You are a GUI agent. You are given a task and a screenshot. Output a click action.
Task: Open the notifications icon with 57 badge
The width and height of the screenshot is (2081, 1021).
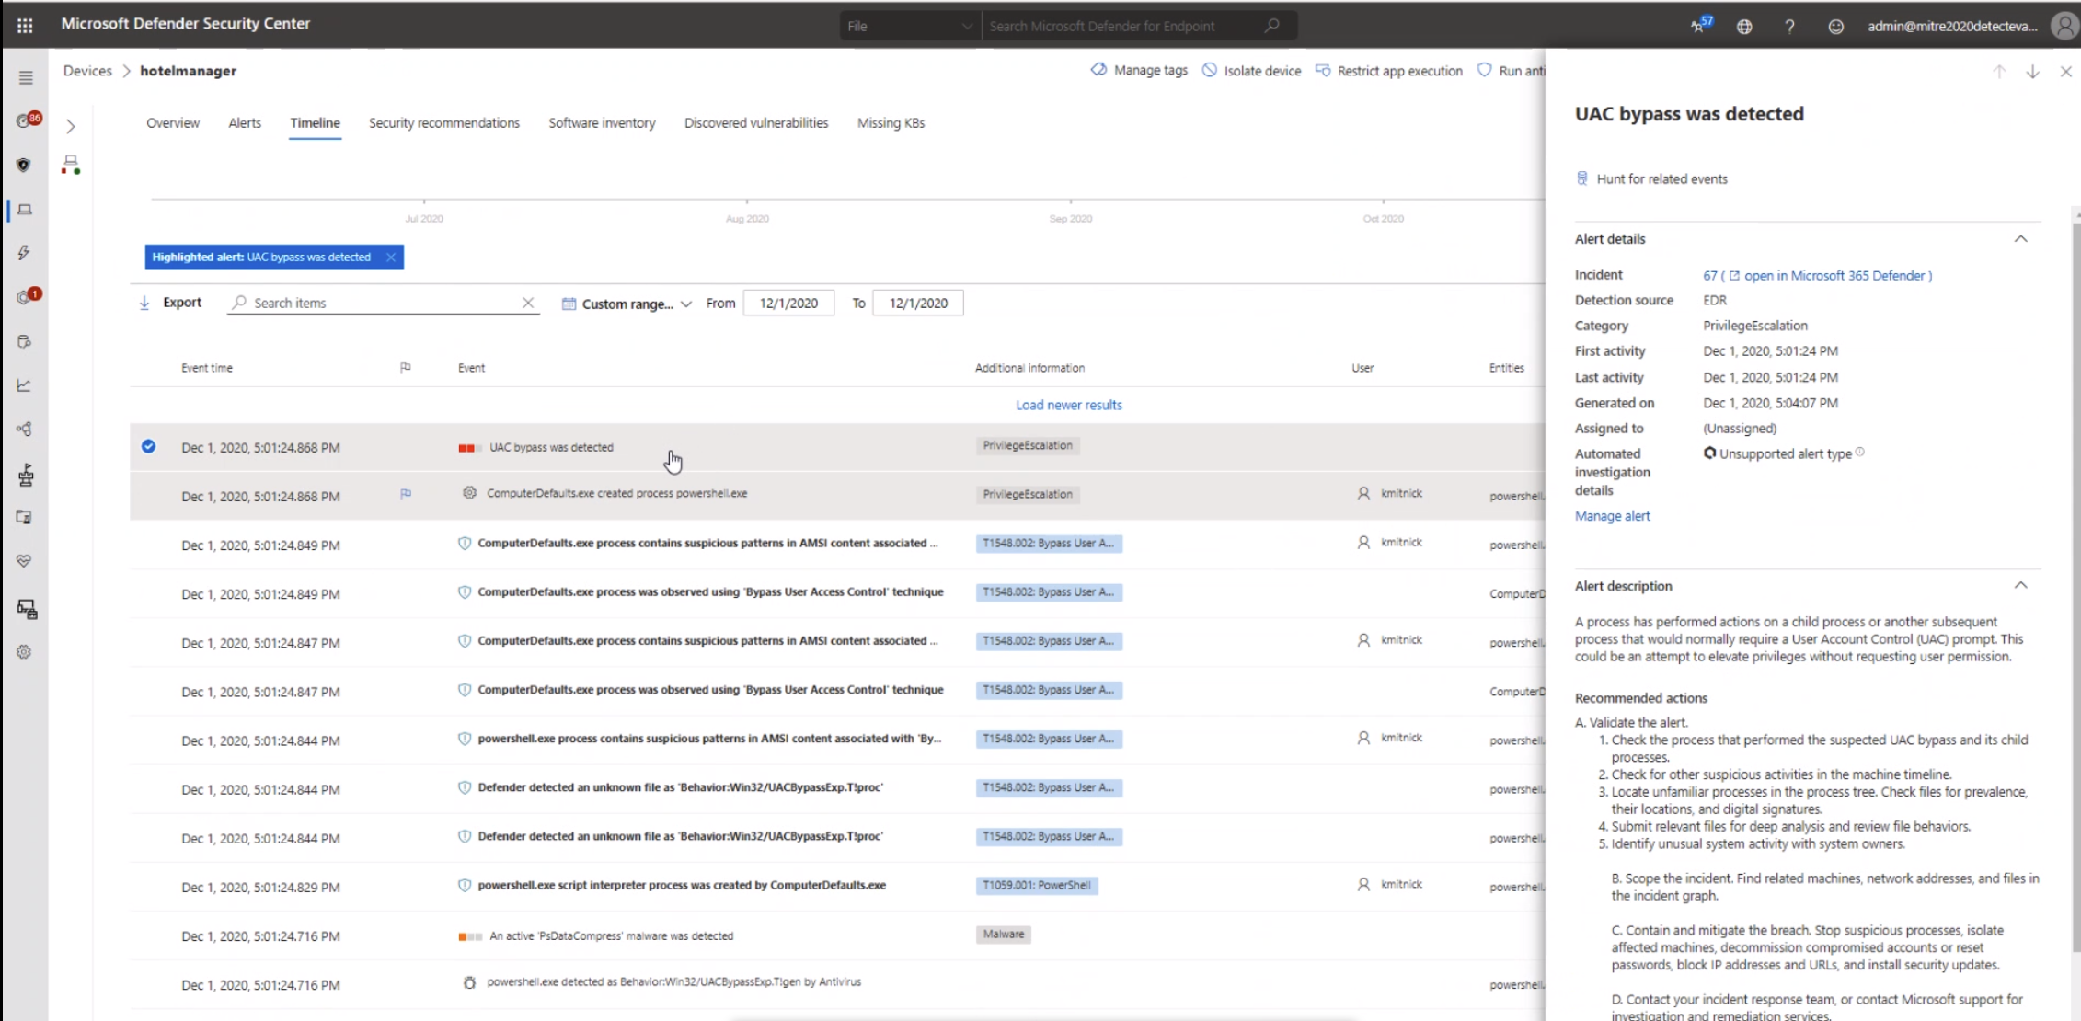[x=1700, y=25]
